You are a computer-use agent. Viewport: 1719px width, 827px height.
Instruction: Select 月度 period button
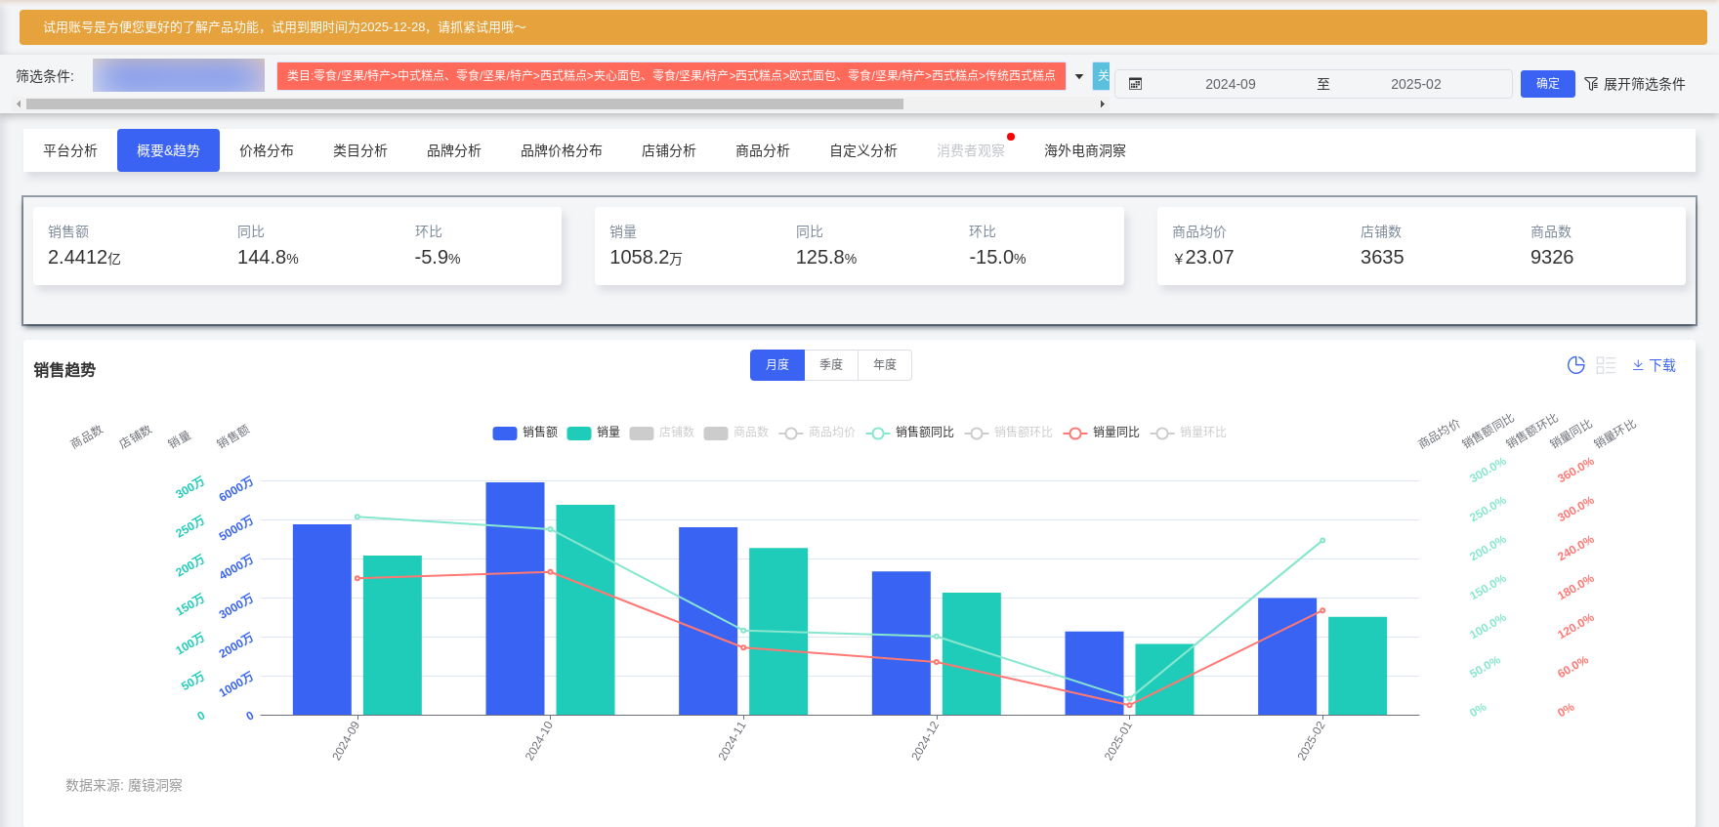coord(777,365)
